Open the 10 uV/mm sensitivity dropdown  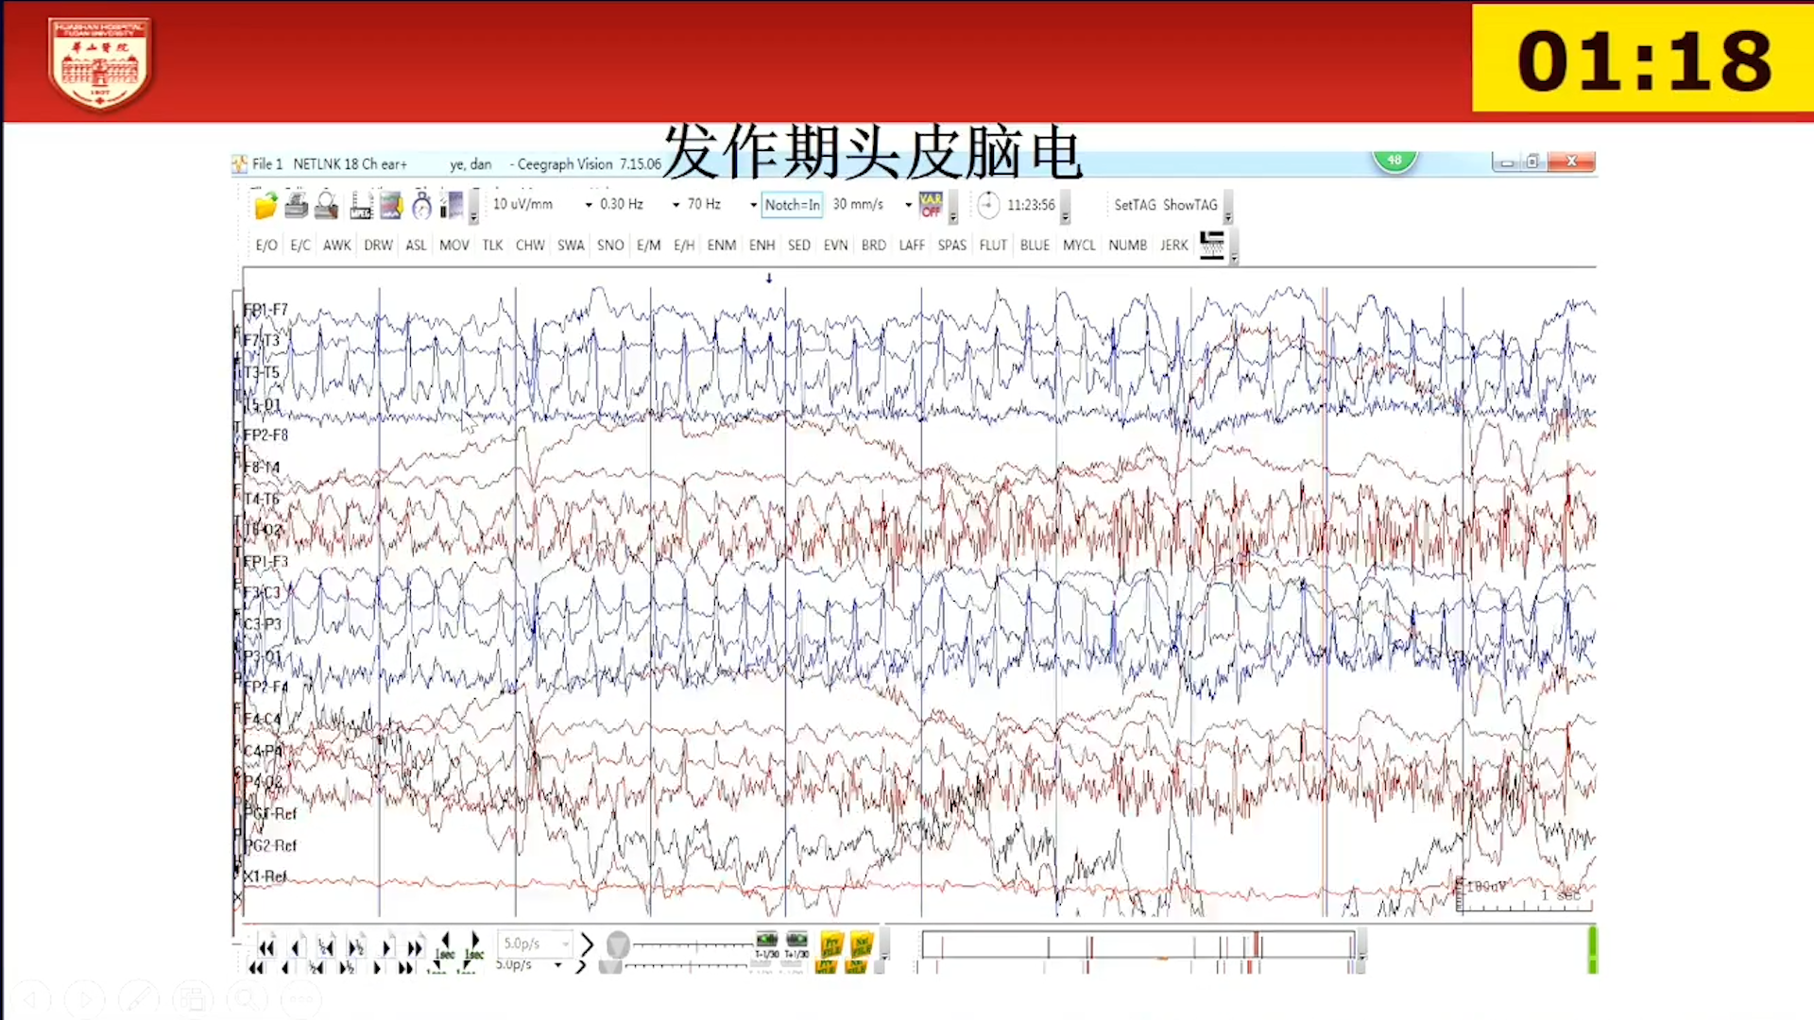589,204
